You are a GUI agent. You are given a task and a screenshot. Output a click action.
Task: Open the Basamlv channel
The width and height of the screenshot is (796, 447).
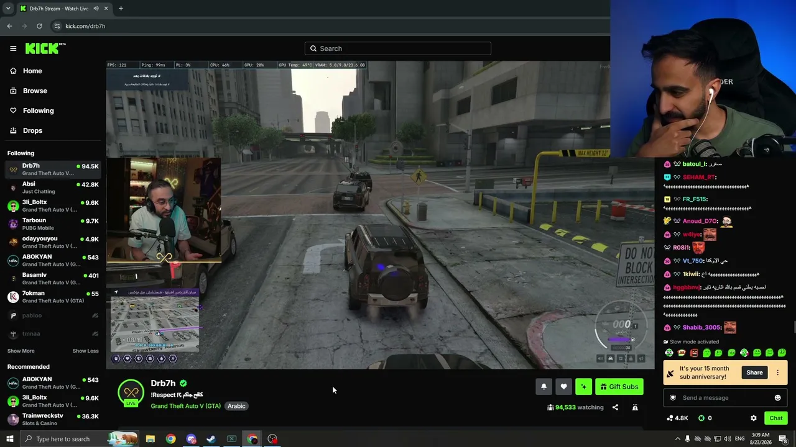point(53,279)
